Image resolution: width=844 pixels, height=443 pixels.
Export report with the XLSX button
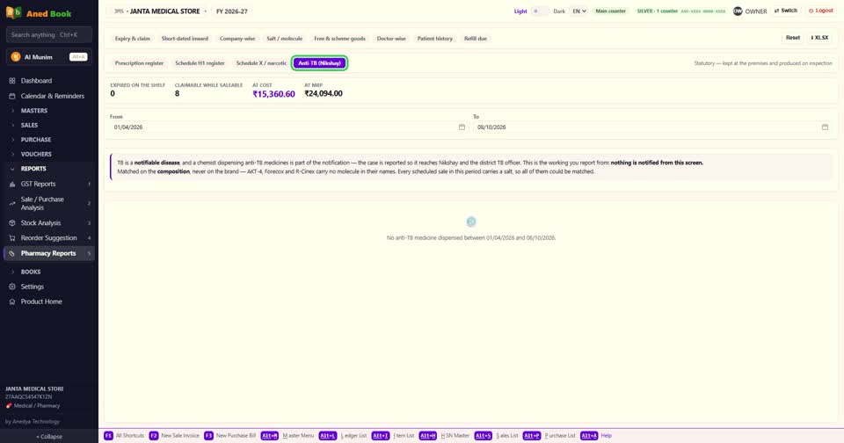[x=819, y=38]
